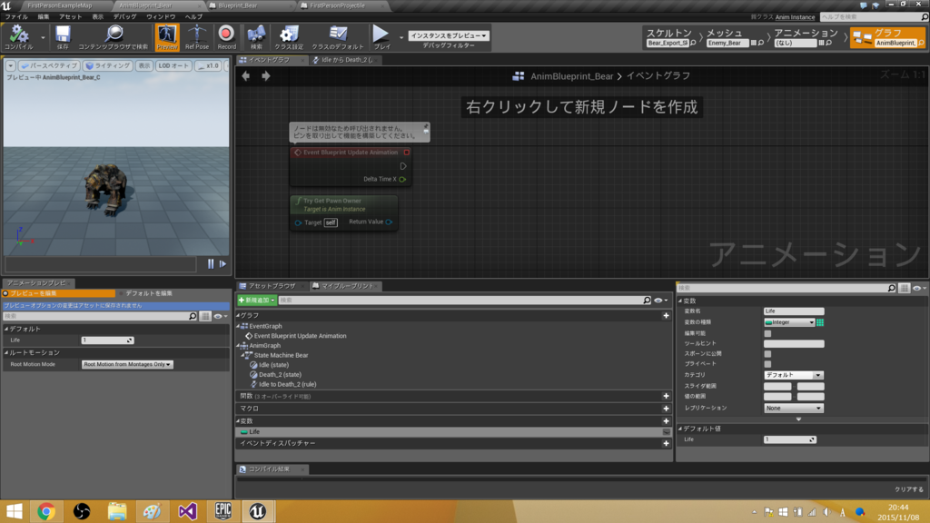Toggle the Editable checkbox in details
Image resolution: width=930 pixels, height=523 pixels.
pos(767,334)
